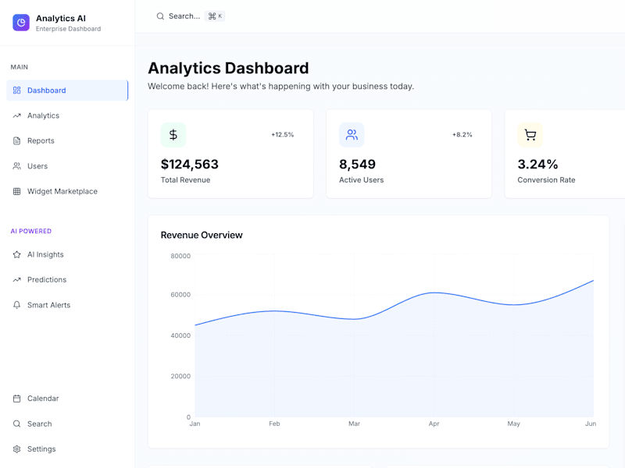Image resolution: width=625 pixels, height=468 pixels.
Task: Click the Analytics AI logo icon
Action: point(21,23)
